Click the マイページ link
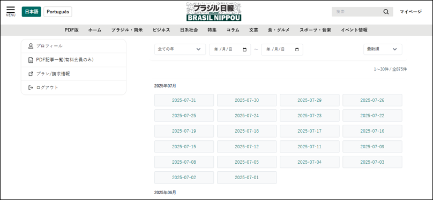This screenshot has height=200, width=433. (x=411, y=12)
